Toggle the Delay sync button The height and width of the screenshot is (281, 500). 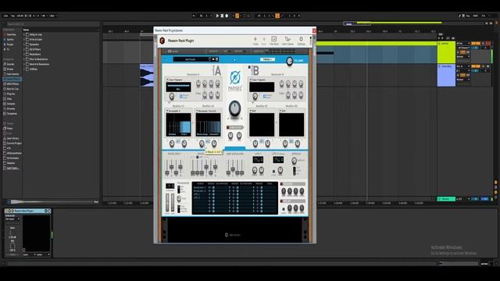[284, 209]
